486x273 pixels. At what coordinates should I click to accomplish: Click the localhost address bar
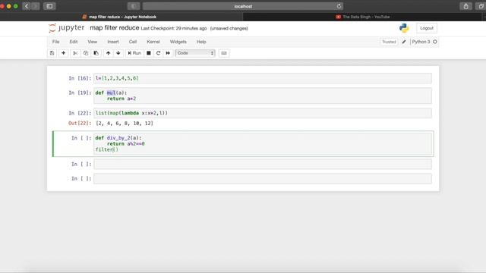[243, 6]
